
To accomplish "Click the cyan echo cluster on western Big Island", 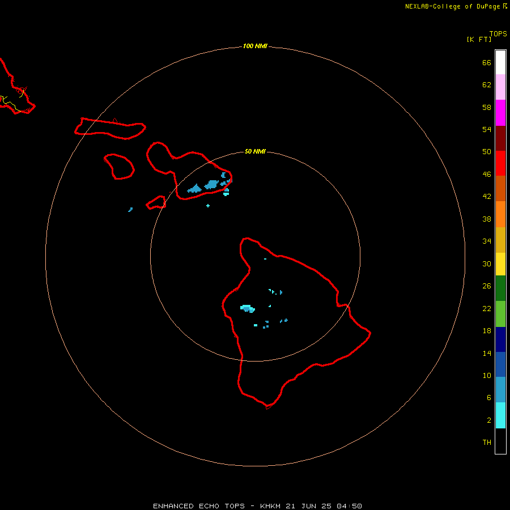I will point(248,308).
